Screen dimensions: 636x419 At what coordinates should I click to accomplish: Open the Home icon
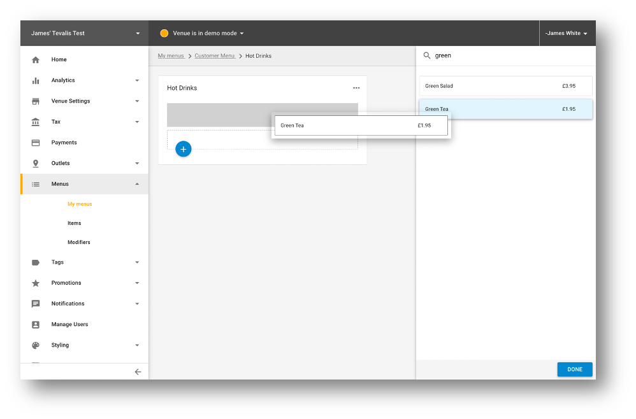click(x=36, y=59)
